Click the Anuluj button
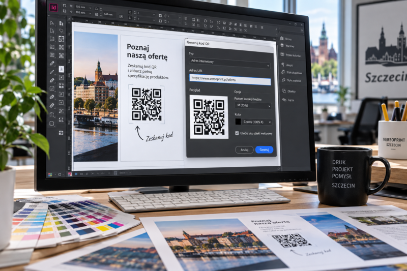407x271 pixels. [x=244, y=149]
